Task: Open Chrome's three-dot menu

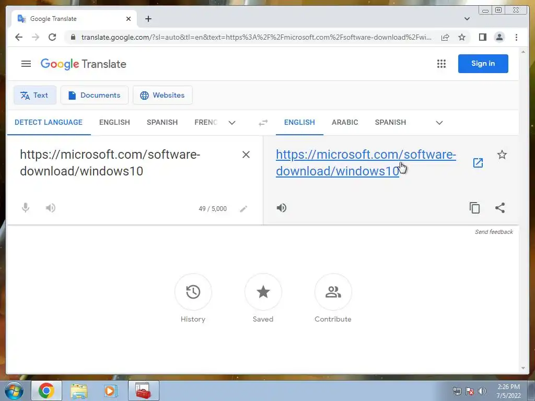Action: tap(516, 37)
